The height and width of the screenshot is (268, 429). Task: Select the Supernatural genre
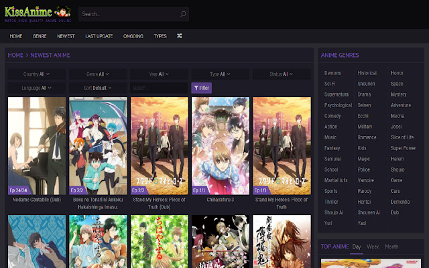[x=336, y=94]
